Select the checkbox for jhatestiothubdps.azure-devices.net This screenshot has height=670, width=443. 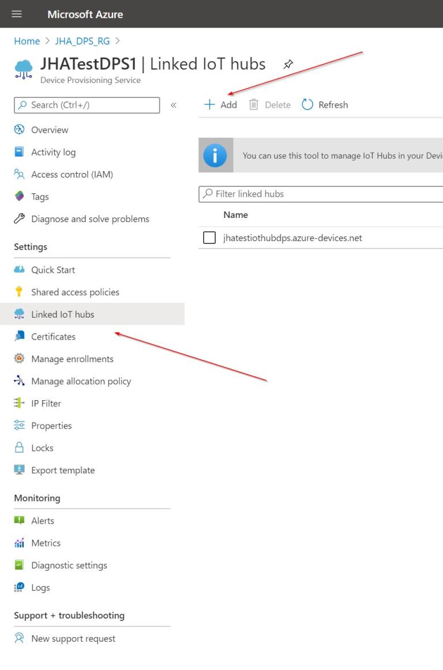click(209, 237)
